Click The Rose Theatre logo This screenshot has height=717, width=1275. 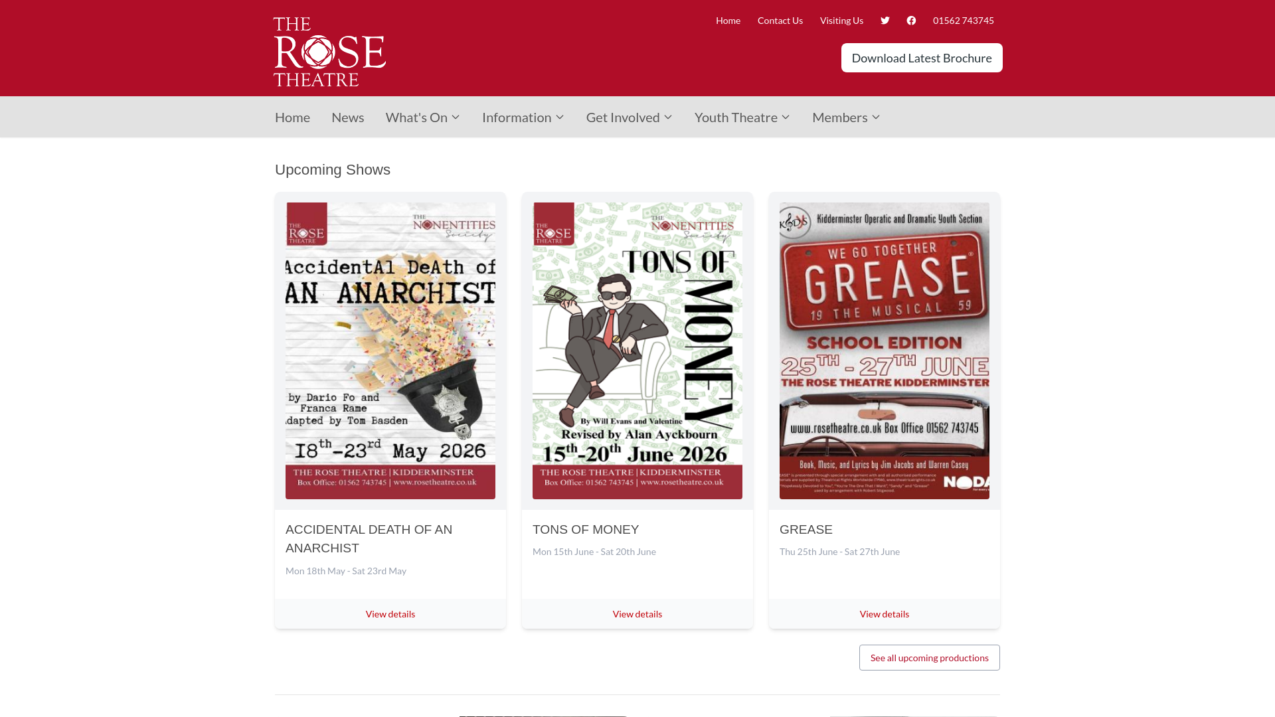329,52
